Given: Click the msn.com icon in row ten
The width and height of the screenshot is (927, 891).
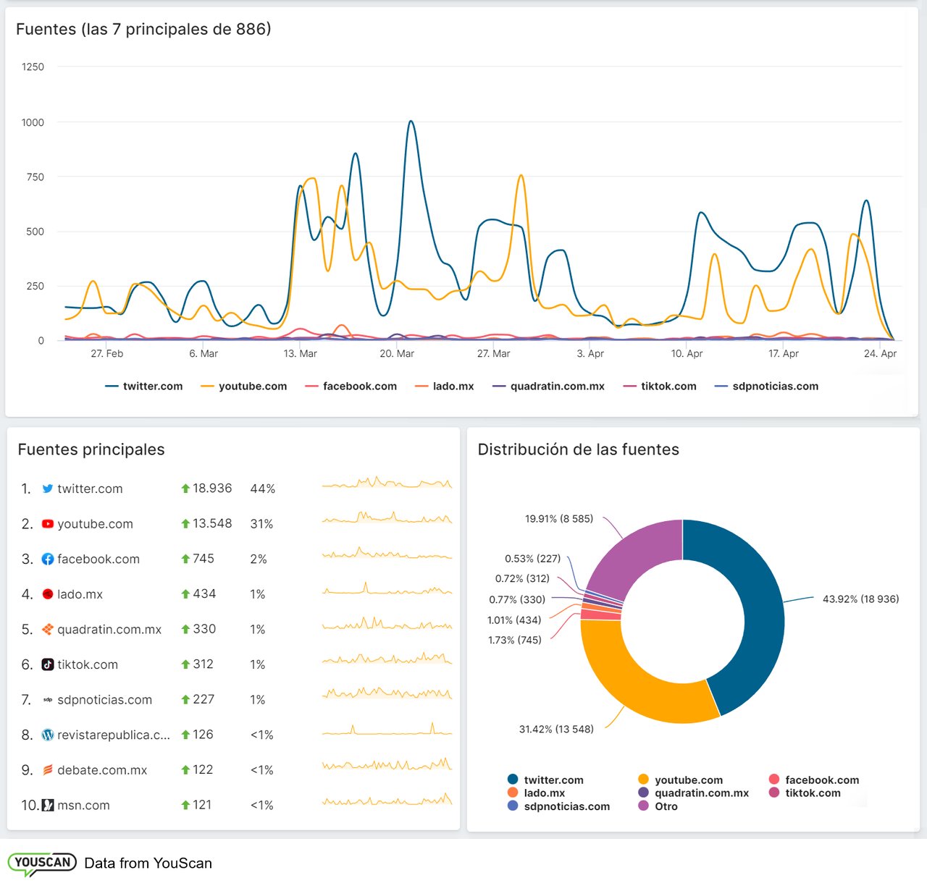Looking at the screenshot, I should [48, 805].
